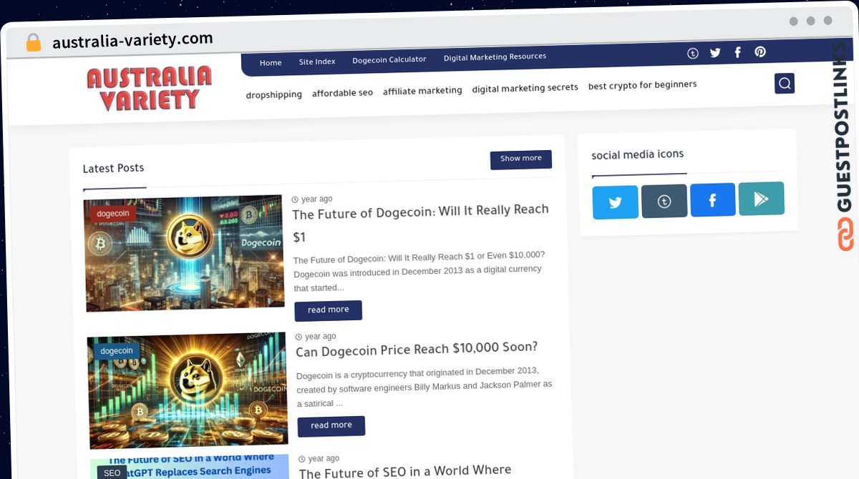Select best crypto for beginners link
This screenshot has width=859, height=479.
[642, 85]
